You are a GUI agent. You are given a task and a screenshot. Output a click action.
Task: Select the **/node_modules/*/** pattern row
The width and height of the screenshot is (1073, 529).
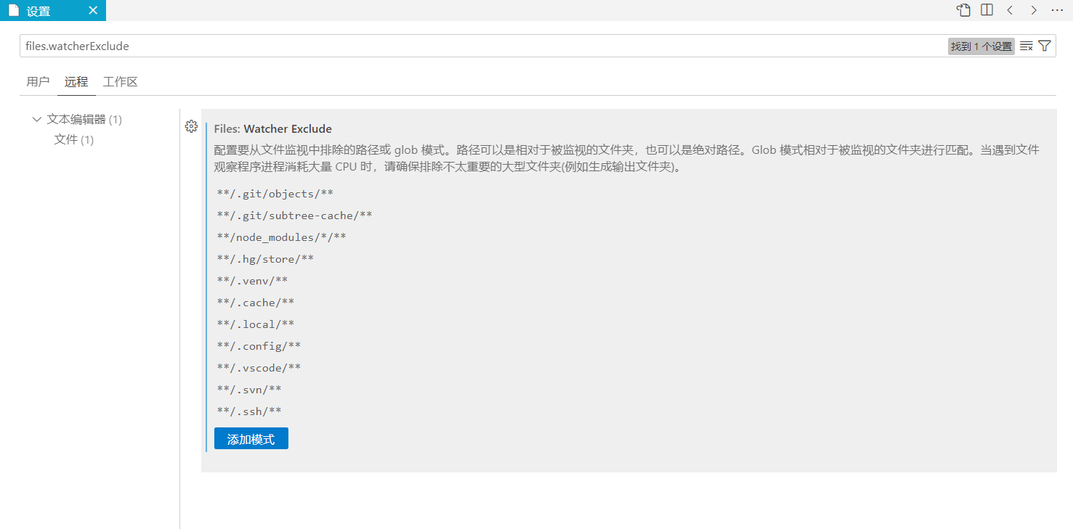pos(281,237)
